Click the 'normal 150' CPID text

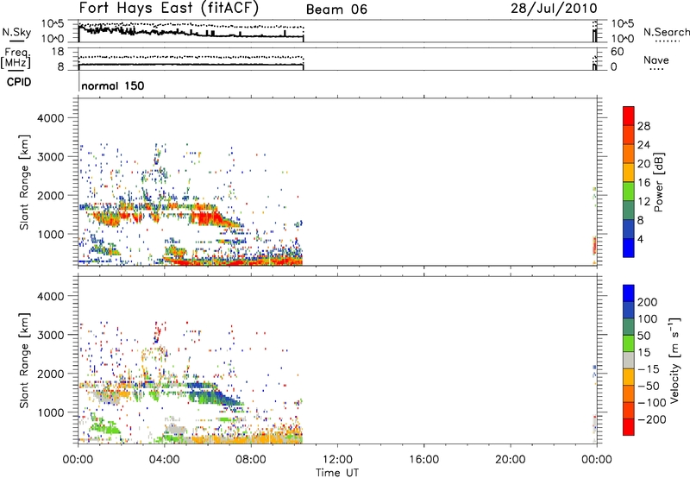(x=113, y=85)
